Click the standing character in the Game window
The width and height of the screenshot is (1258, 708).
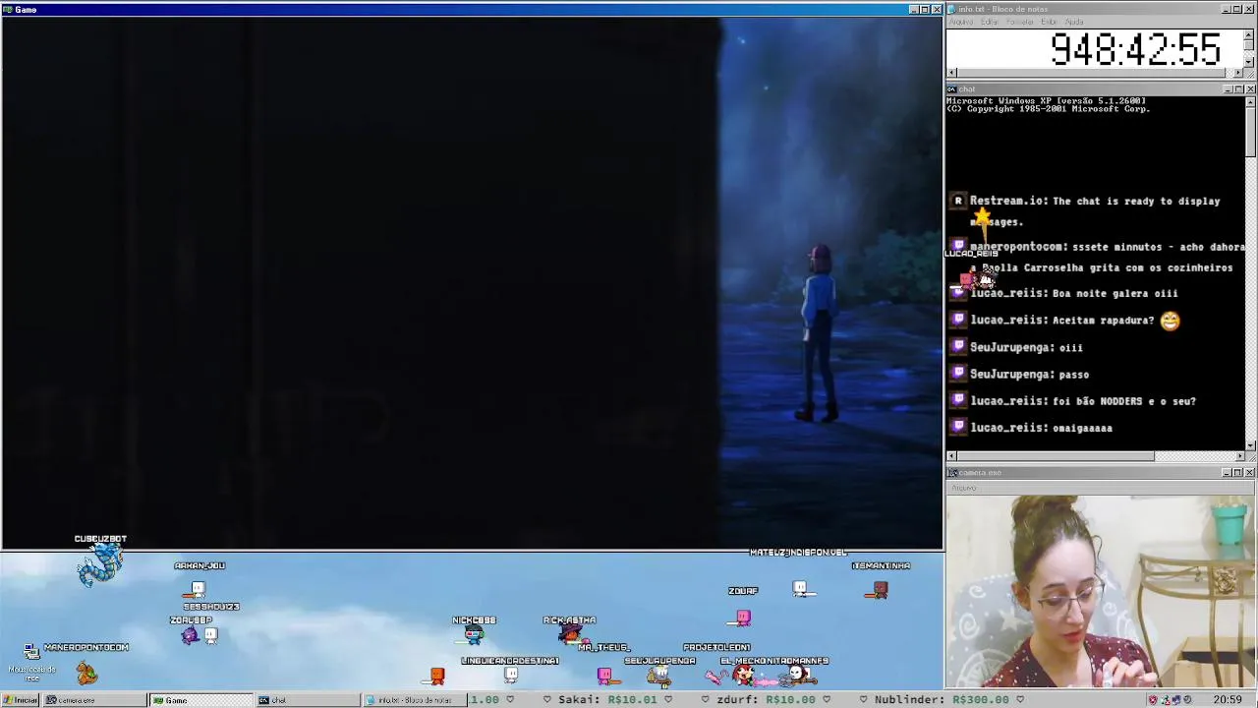click(x=819, y=334)
